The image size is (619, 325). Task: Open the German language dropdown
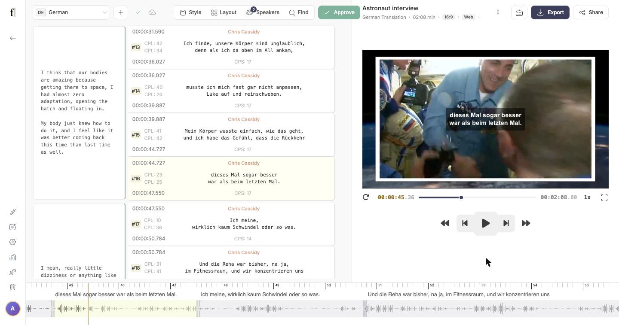pyautogui.click(x=71, y=12)
